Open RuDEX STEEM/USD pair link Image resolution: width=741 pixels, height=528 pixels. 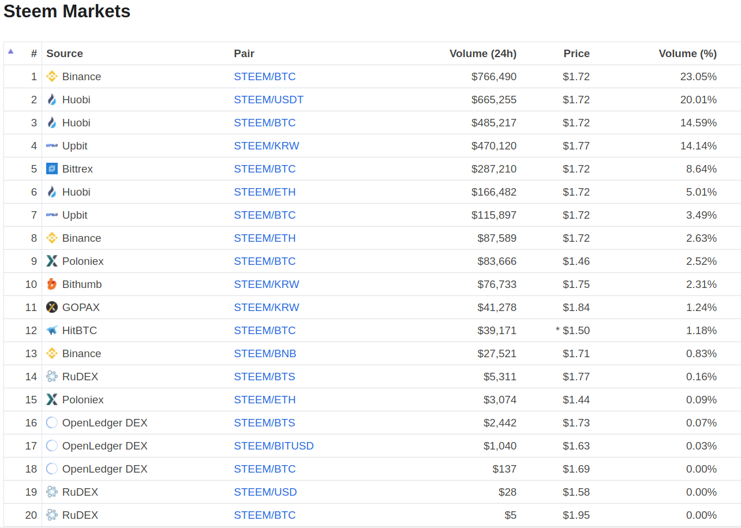pos(265,492)
